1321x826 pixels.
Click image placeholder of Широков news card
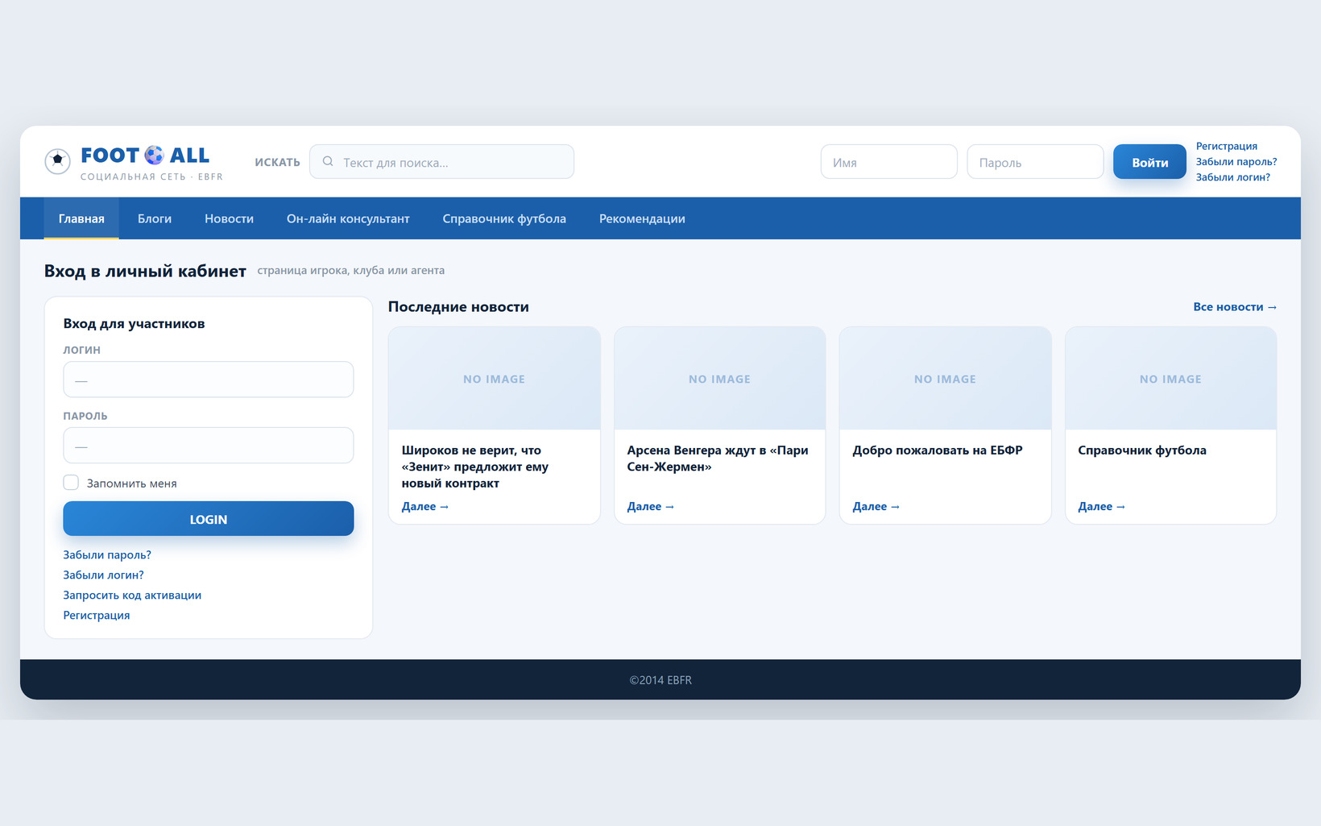[x=495, y=379]
